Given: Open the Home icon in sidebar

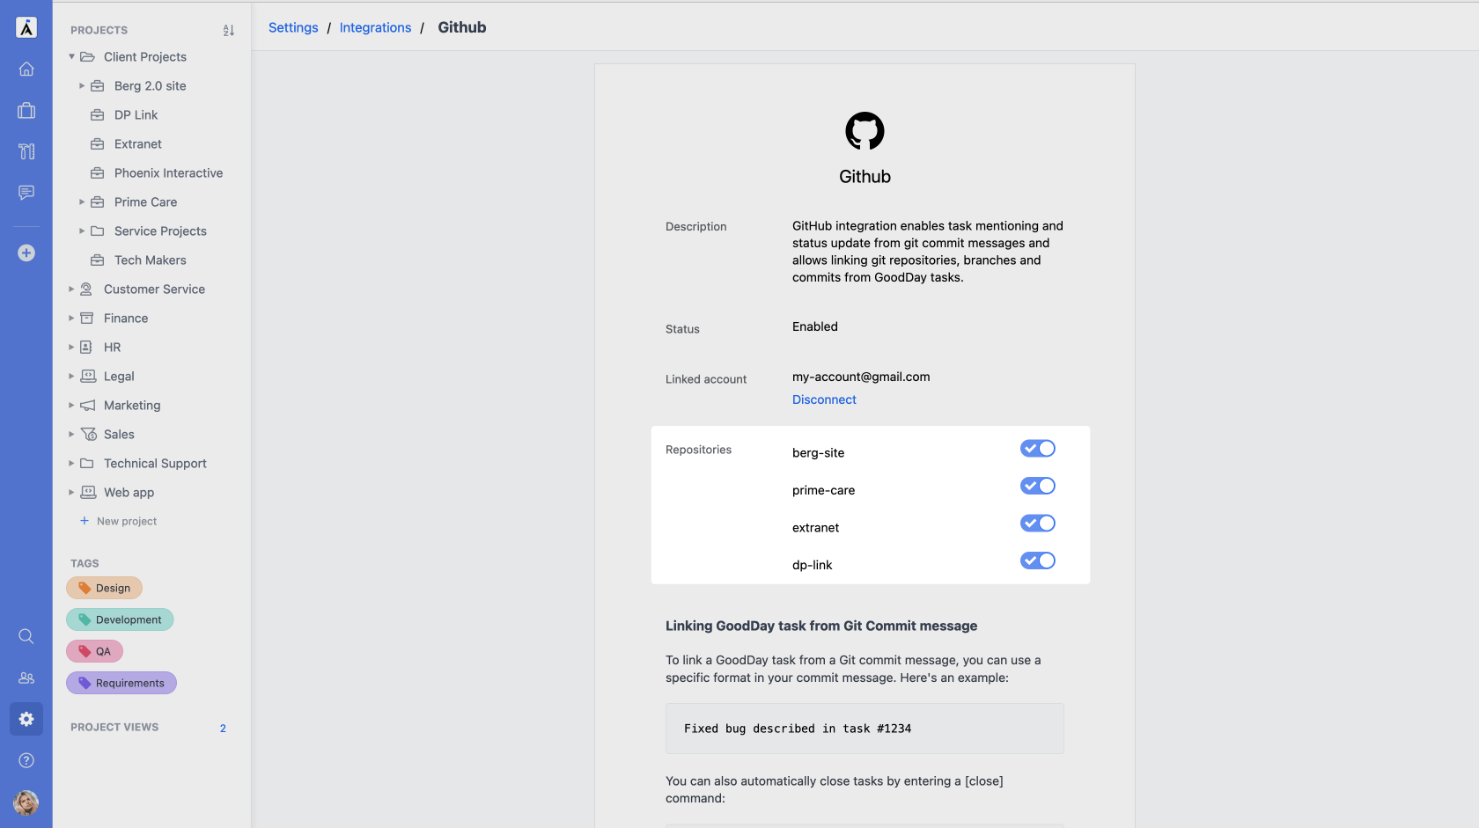Looking at the screenshot, I should (26, 69).
